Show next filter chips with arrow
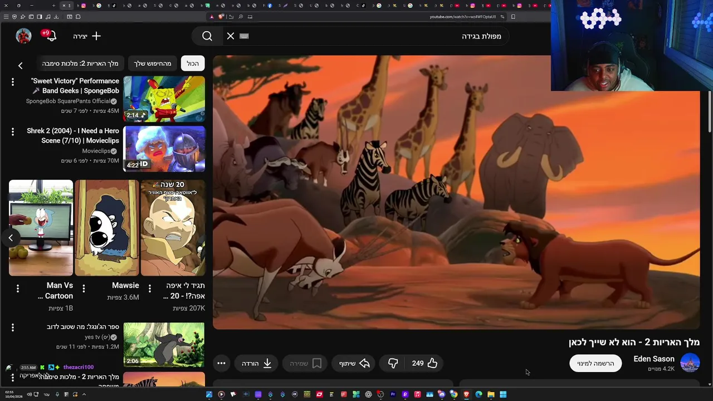The image size is (713, 401). (20, 66)
